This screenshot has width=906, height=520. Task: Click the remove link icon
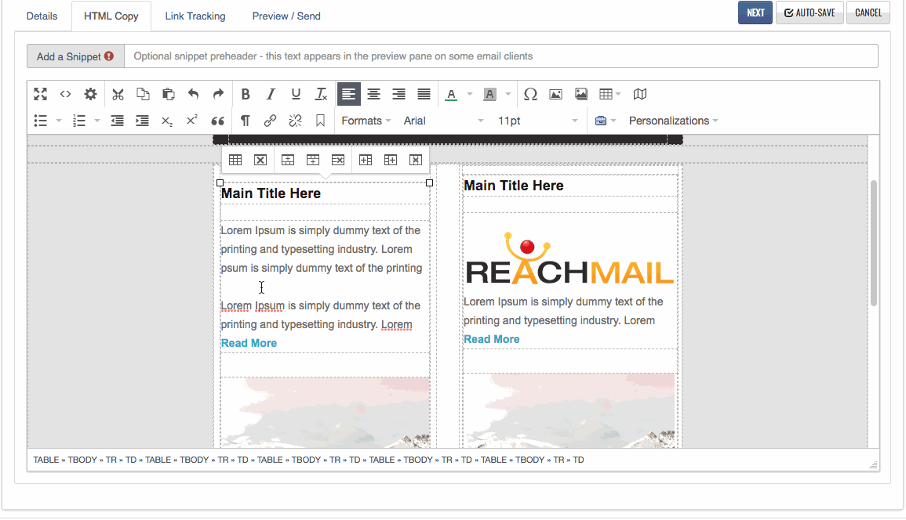click(295, 121)
